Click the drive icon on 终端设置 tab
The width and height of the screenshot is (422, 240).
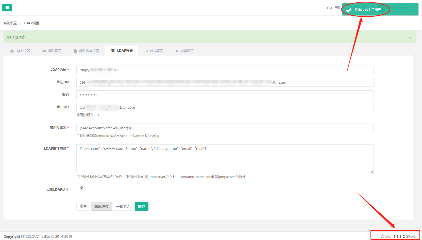tap(146, 51)
